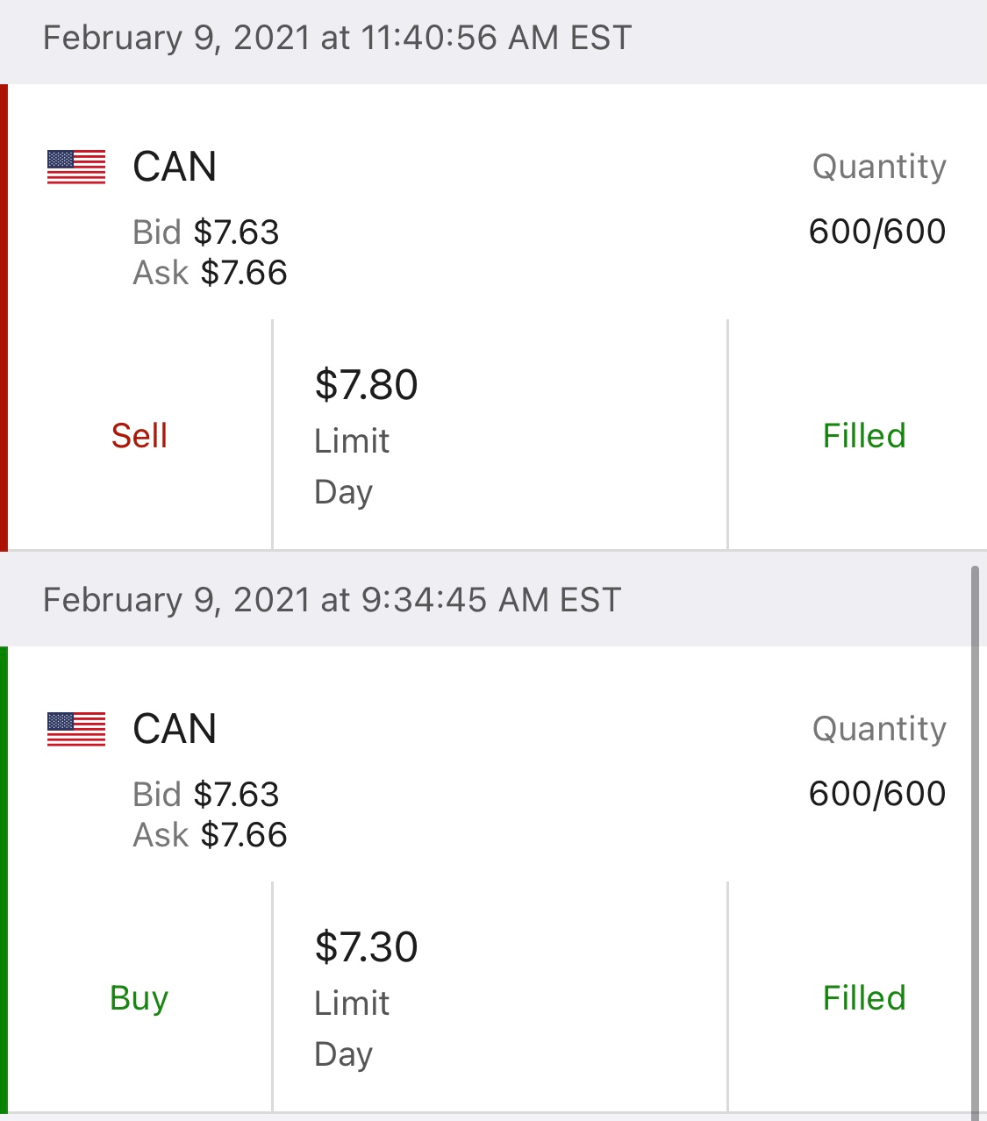Click the vertical scrollbar on the right
This screenshot has width=987, height=1121.
click(974, 842)
